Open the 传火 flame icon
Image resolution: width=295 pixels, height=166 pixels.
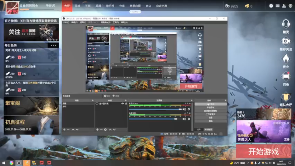click(285, 59)
